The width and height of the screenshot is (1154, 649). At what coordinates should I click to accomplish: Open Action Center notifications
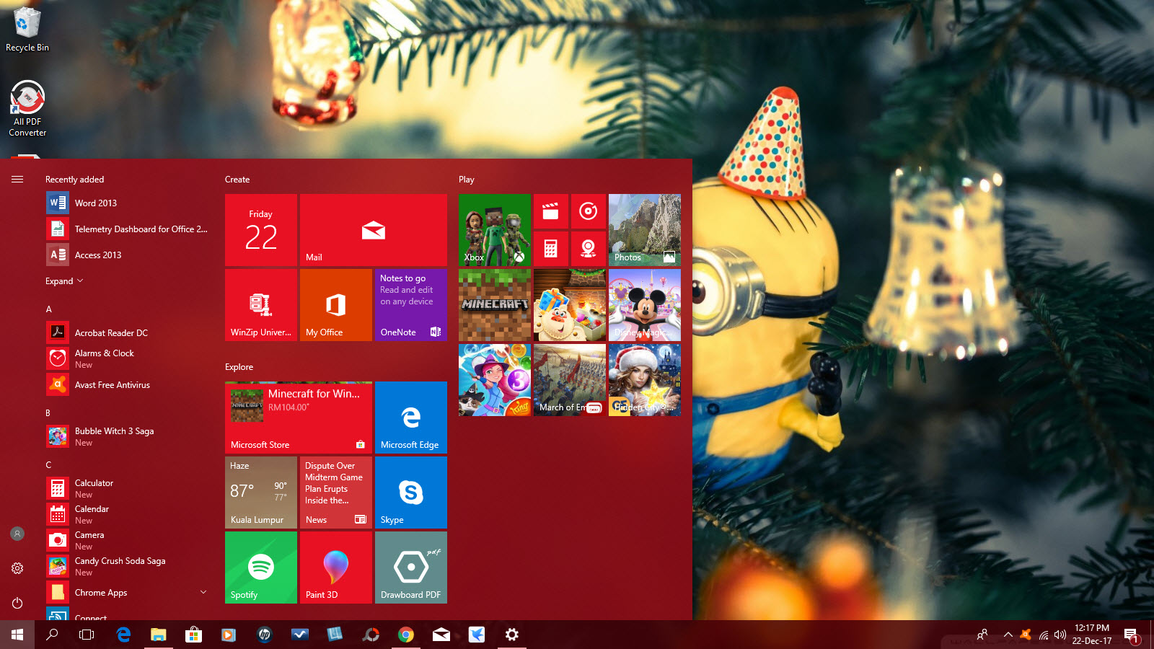point(1132,635)
